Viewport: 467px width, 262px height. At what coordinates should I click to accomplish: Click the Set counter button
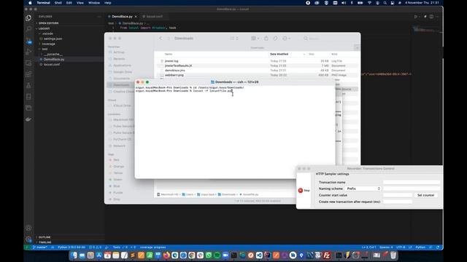425,195
